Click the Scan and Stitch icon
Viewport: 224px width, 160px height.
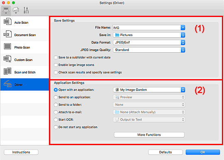7,71
